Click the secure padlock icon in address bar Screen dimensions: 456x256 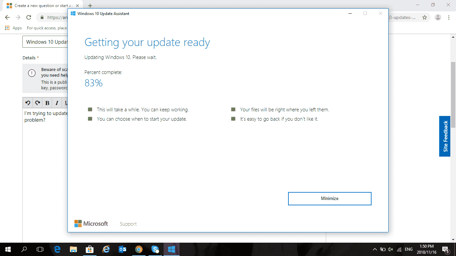point(42,17)
